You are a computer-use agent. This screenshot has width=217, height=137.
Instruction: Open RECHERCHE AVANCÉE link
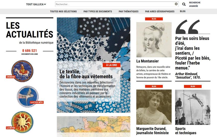tap(195, 4)
